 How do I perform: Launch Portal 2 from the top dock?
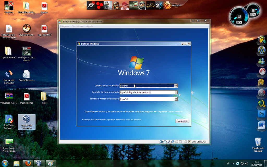pos(159,5)
